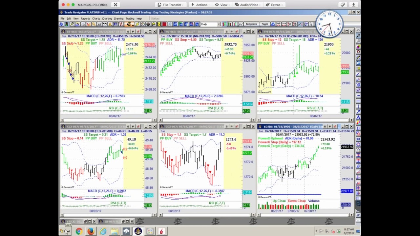Open the Charts menu
Screen dimensions: 420x236
point(96,19)
